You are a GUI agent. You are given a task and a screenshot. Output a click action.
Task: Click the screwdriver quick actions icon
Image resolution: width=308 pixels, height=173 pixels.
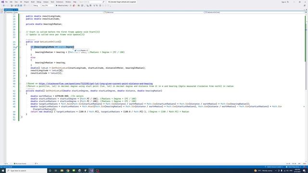coord(17,47)
